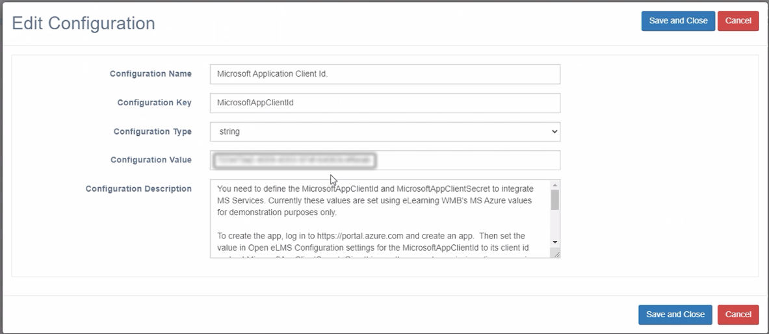769x334 pixels.
Task: Click the description scrollbar down arrow
Action: [554, 242]
